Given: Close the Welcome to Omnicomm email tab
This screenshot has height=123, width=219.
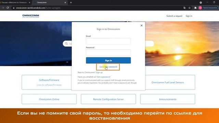Looking at the screenshot, I should coord(29,2).
